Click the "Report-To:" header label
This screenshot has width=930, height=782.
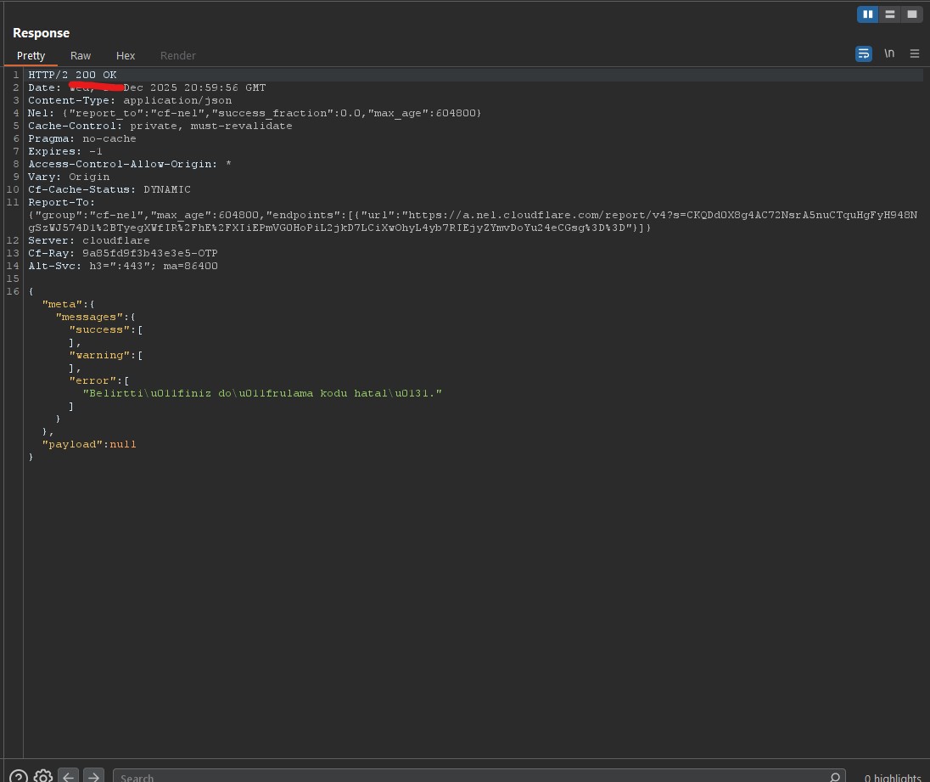[61, 202]
